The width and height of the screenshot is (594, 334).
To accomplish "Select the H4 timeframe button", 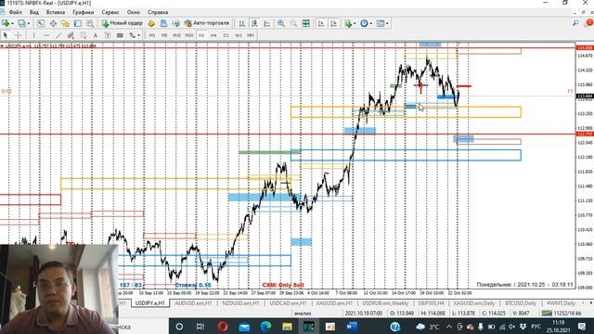I will (x=213, y=35).
